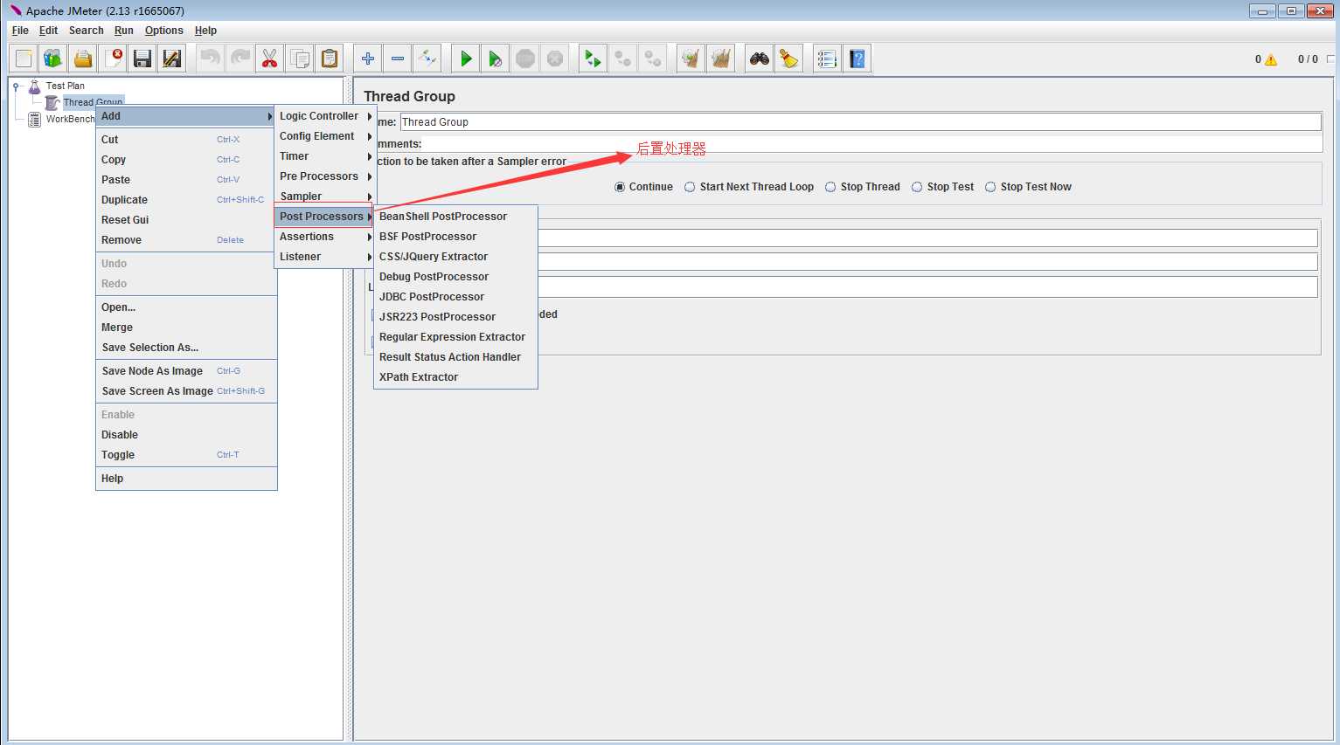Click the New test plan toolbar icon

[24, 59]
